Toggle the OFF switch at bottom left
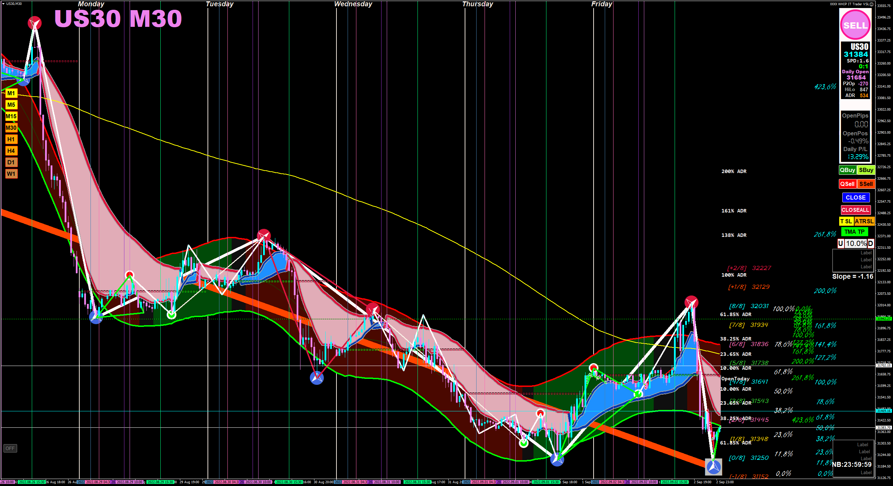Viewport: 893px width, 486px height. pos(10,448)
